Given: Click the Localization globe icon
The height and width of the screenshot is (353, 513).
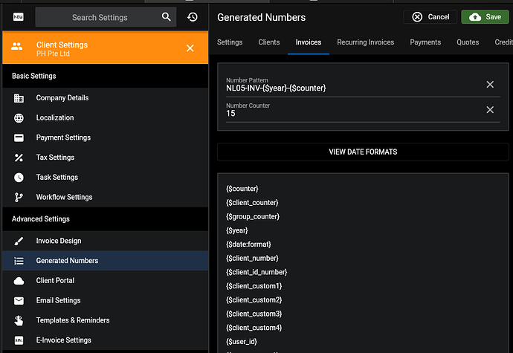Looking at the screenshot, I should (19, 118).
